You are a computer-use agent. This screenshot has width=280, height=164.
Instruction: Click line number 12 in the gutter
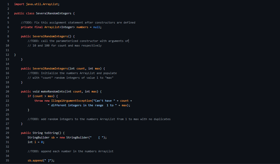tap(7, 55)
